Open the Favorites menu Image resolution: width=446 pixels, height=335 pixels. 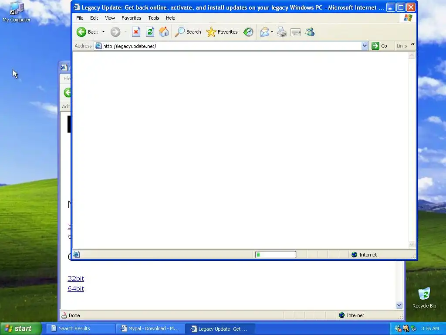coord(132,18)
